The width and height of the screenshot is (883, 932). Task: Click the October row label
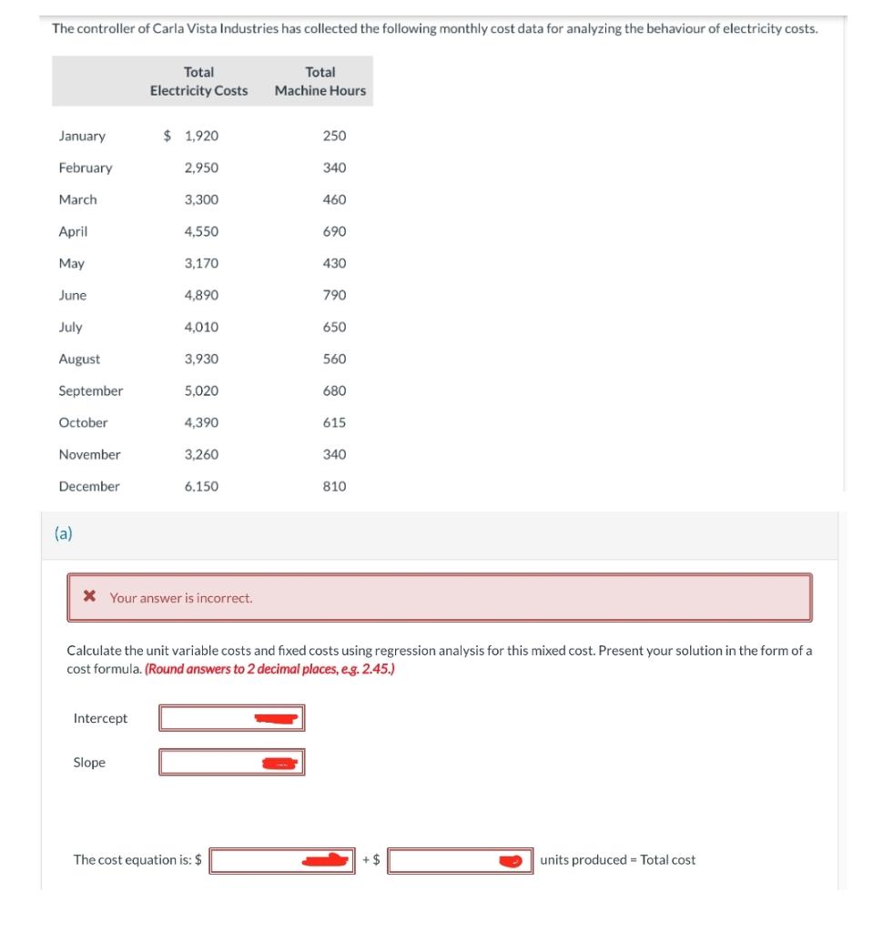point(84,422)
